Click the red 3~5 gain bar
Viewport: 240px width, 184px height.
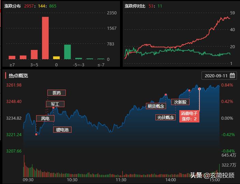point(34,54)
